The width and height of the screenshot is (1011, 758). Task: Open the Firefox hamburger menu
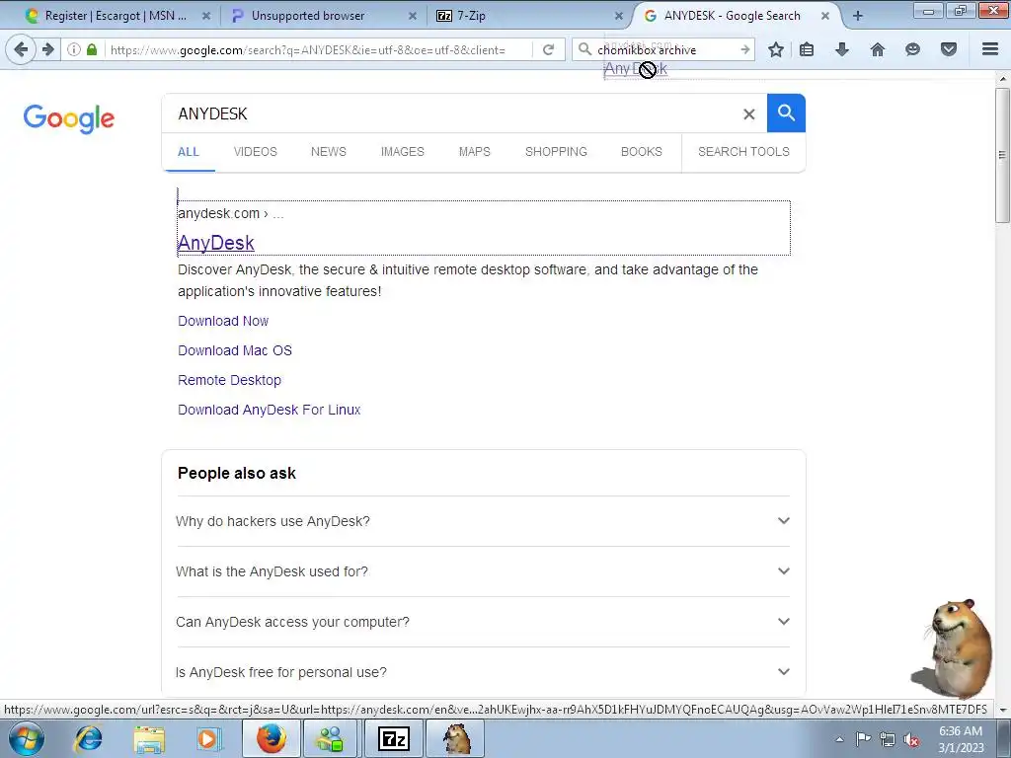coord(990,49)
